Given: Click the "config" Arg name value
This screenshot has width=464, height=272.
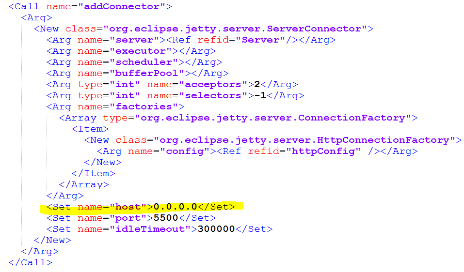Looking at the screenshot, I should [x=185, y=151].
